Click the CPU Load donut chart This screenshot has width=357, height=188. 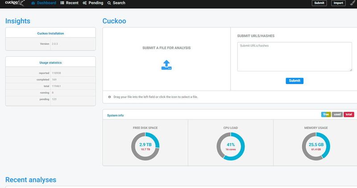coord(231,147)
